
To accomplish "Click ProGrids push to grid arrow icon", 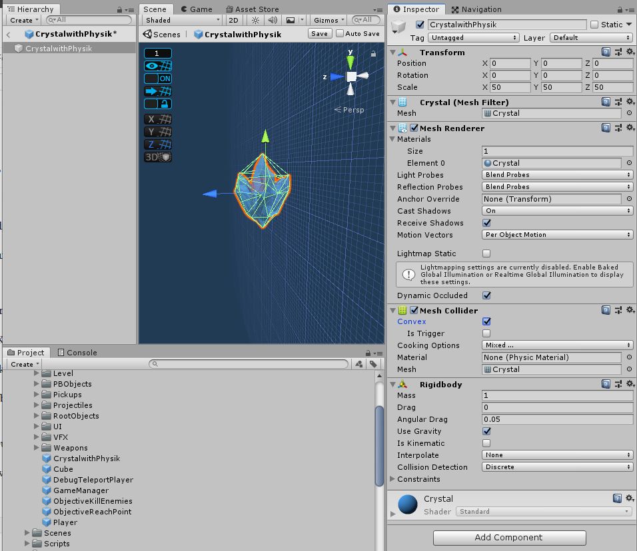I will click(151, 91).
